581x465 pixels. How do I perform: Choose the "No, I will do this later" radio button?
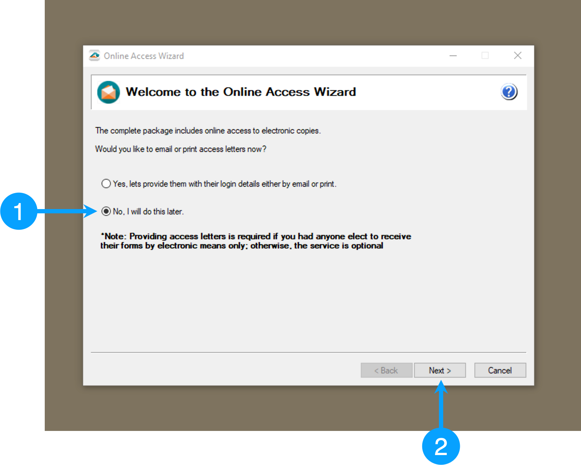[106, 212]
